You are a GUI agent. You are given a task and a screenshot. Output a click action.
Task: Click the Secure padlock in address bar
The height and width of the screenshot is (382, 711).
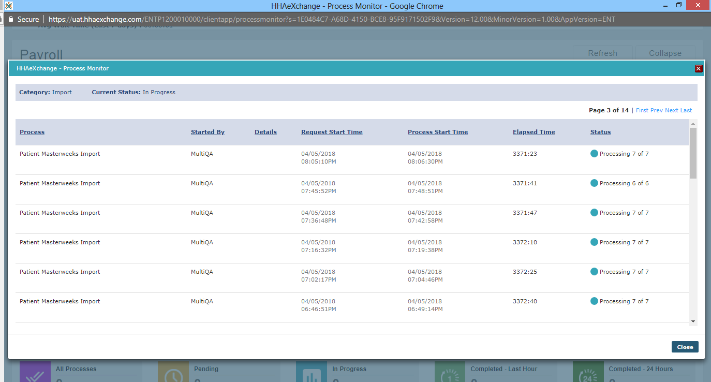(11, 19)
